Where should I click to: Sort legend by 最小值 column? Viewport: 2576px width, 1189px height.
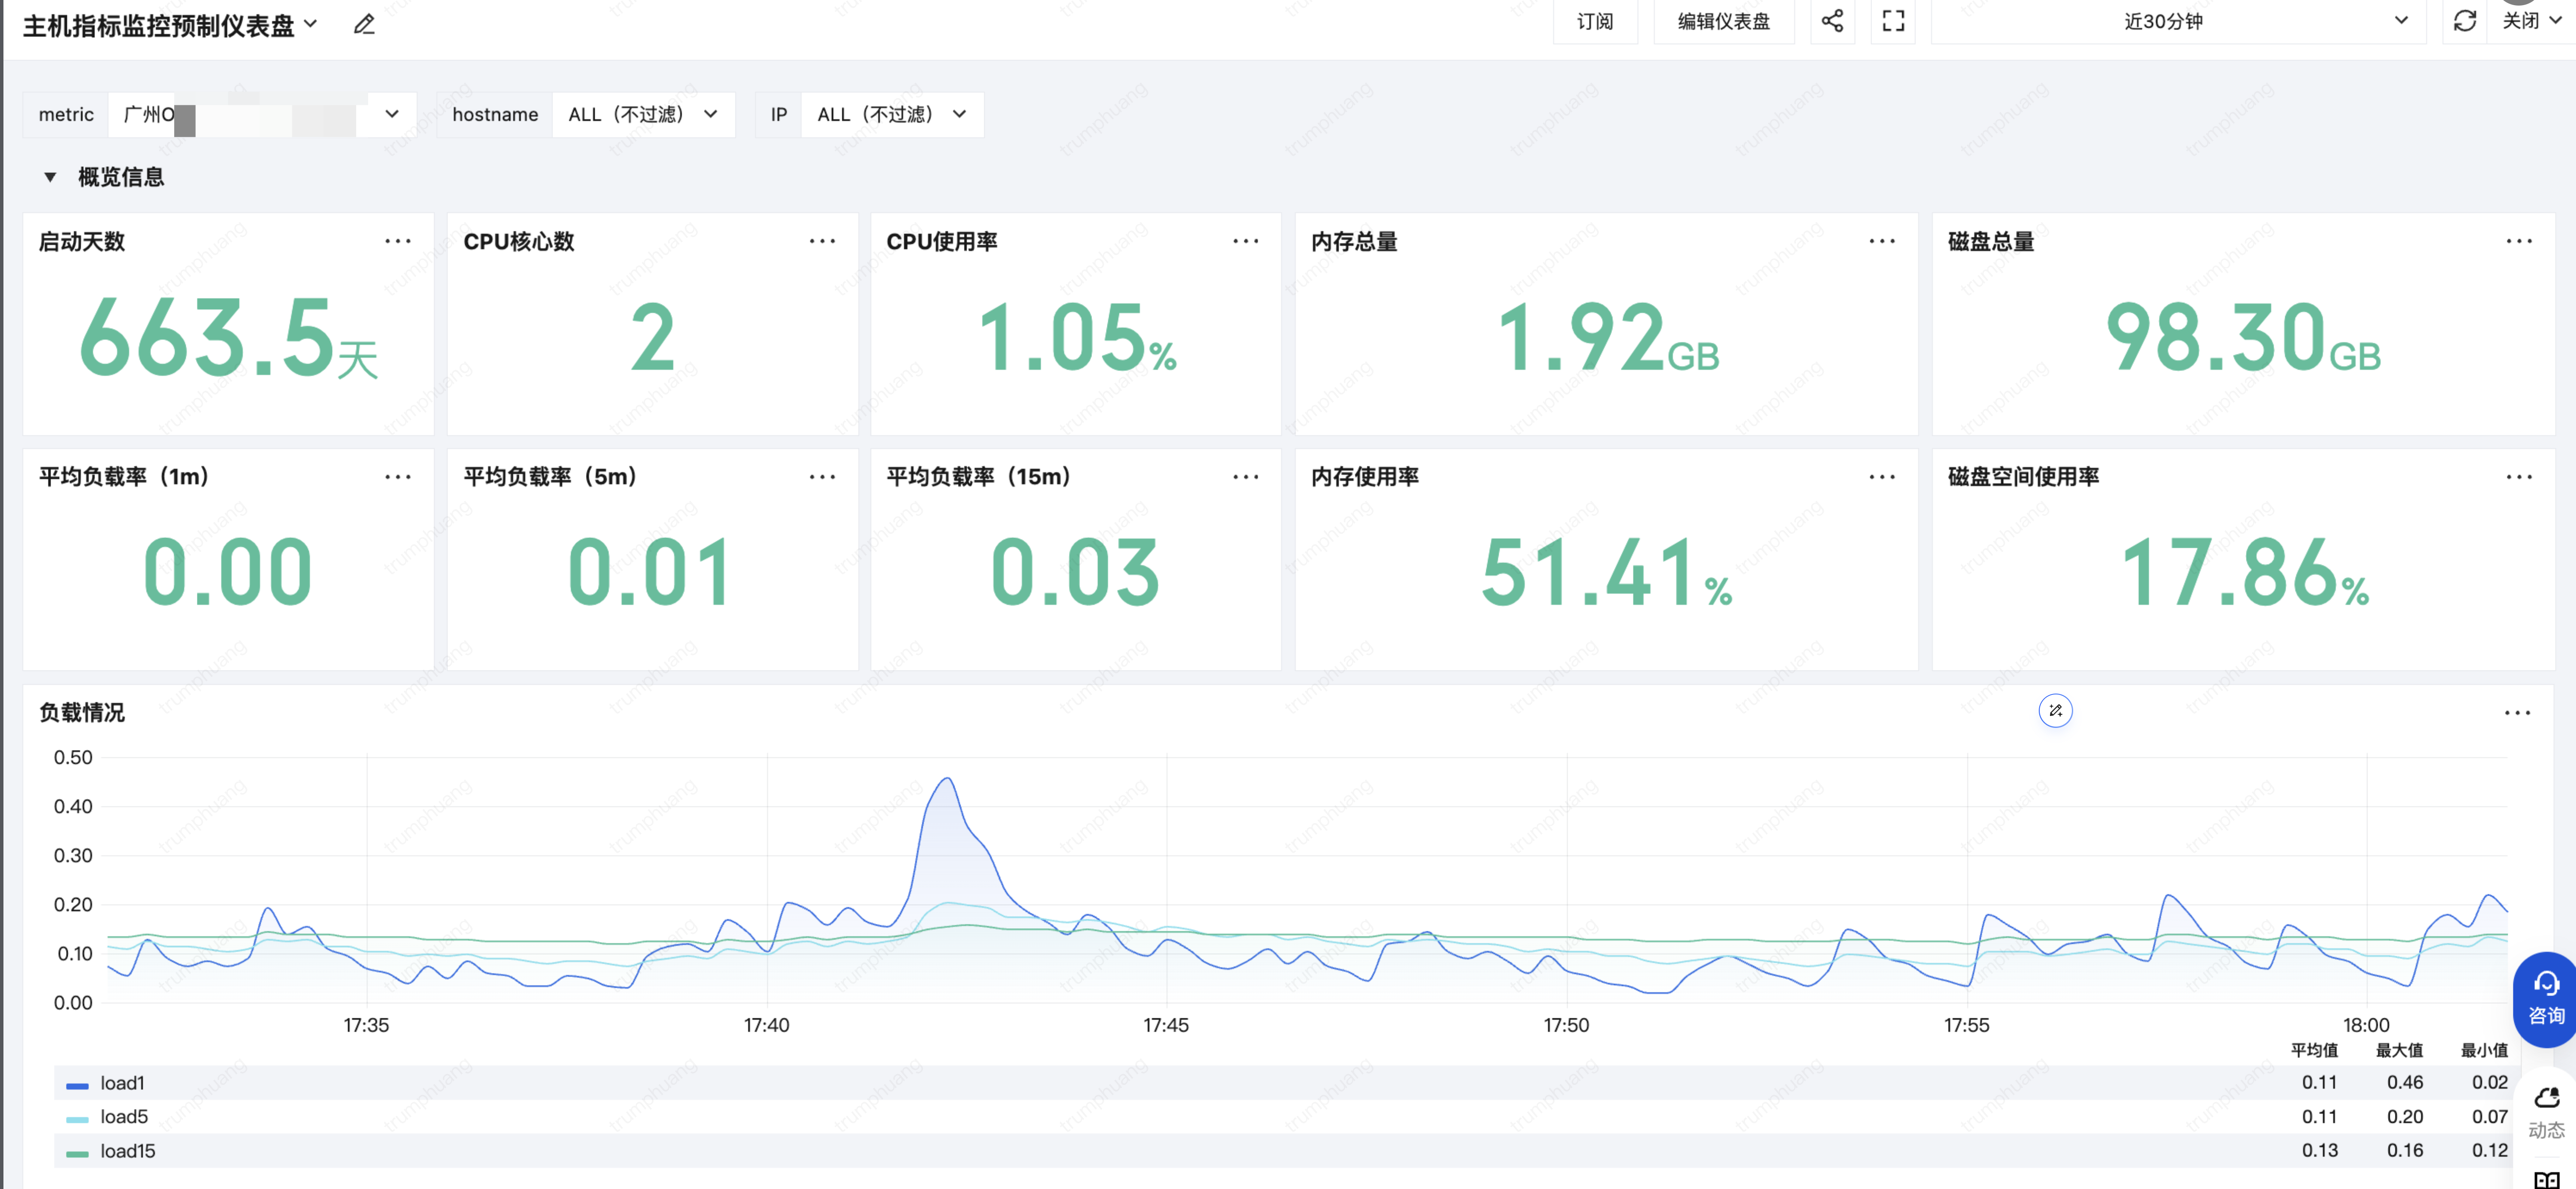point(2484,1050)
